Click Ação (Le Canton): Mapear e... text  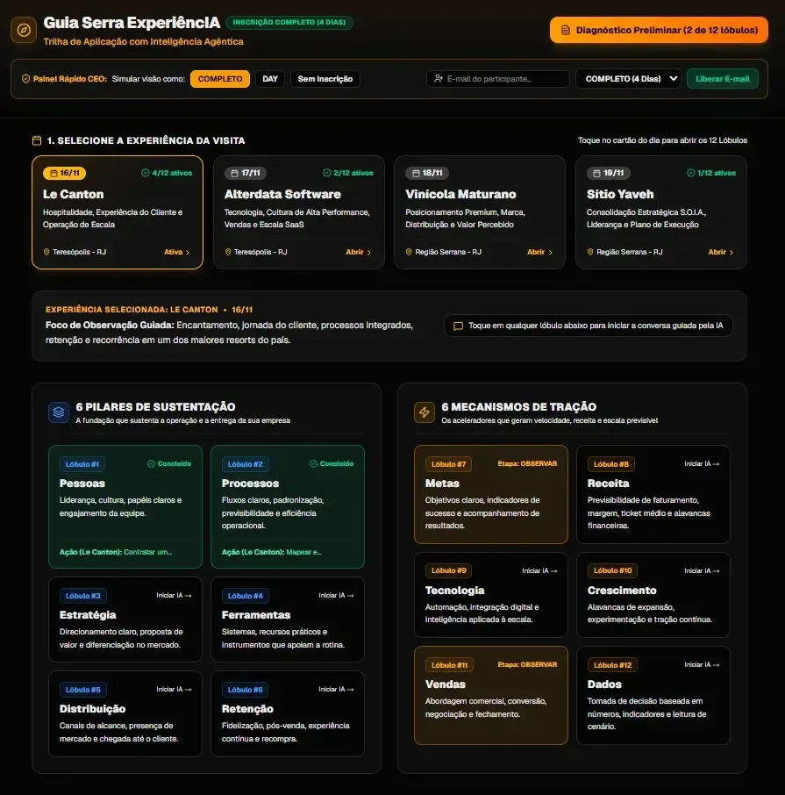(x=272, y=552)
